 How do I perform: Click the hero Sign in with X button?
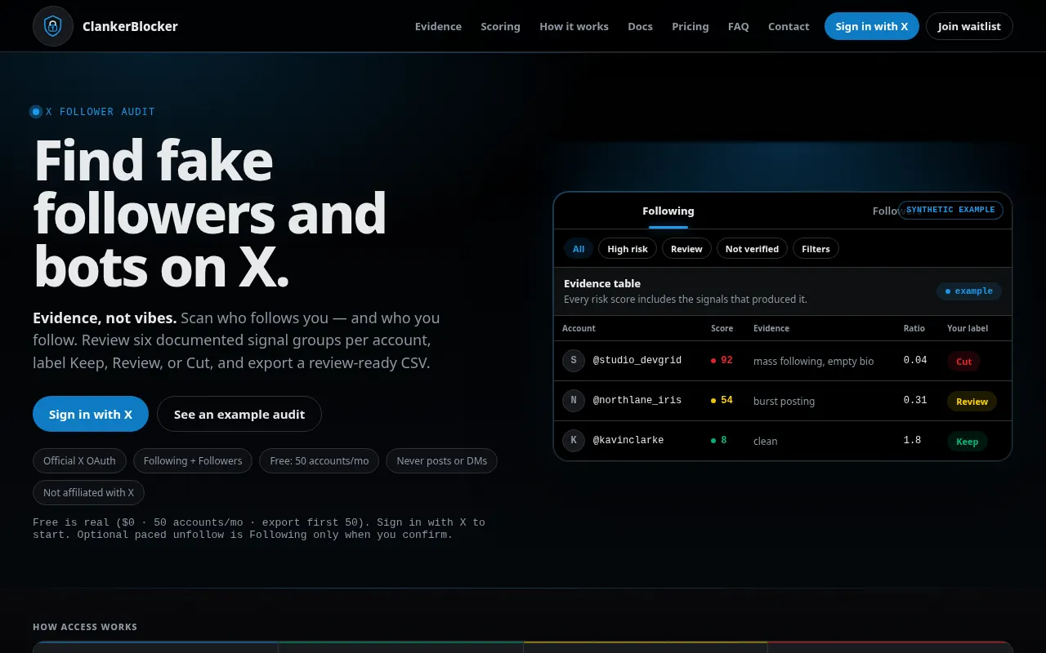pyautogui.click(x=91, y=414)
